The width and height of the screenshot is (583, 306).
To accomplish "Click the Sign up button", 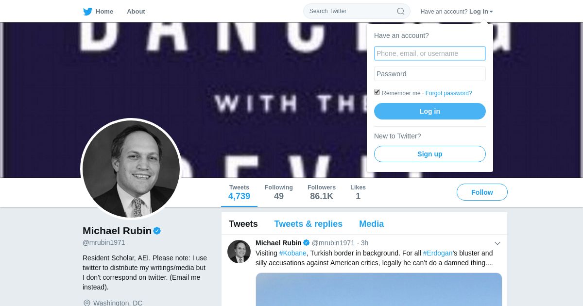I will (x=429, y=154).
